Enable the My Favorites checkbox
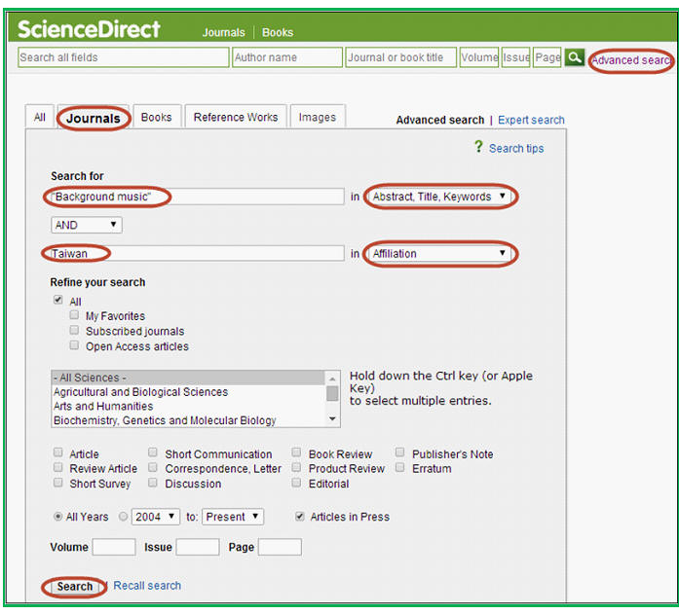 click(x=74, y=314)
